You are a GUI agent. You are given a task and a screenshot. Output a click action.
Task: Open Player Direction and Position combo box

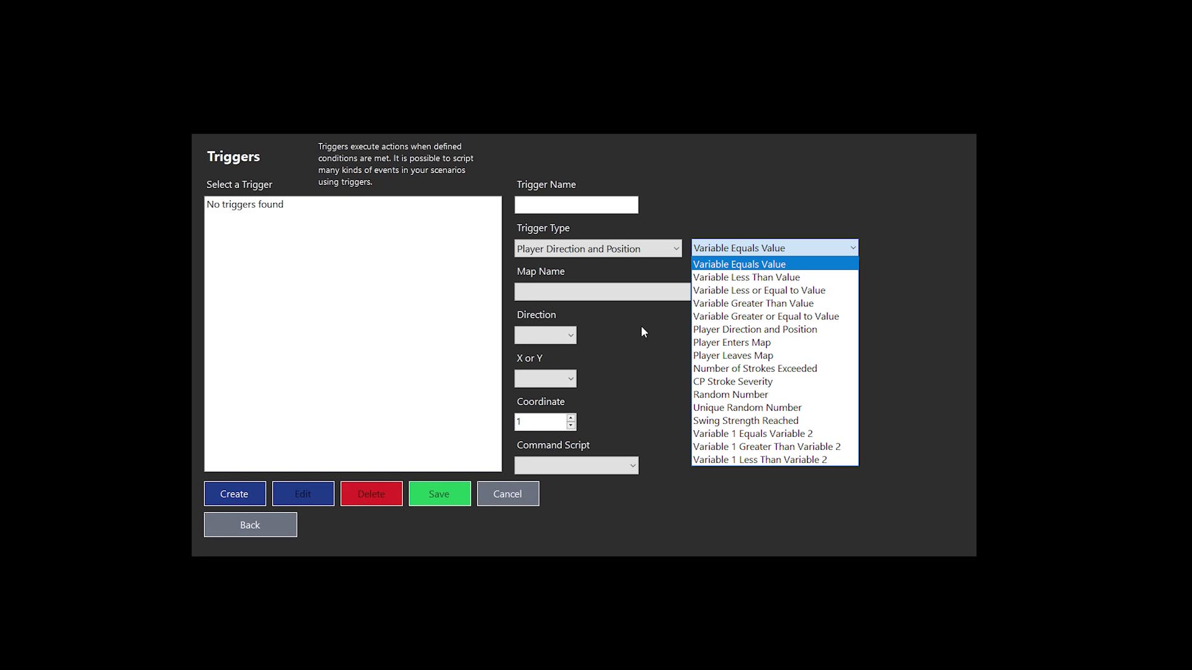click(x=597, y=249)
